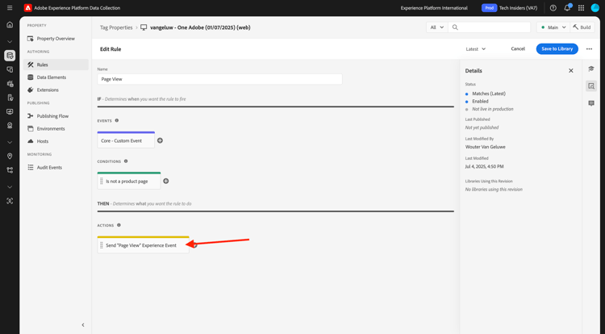The height and width of the screenshot is (334, 605).
Task: Open the Core - Custom Event card
Action: 126,140
